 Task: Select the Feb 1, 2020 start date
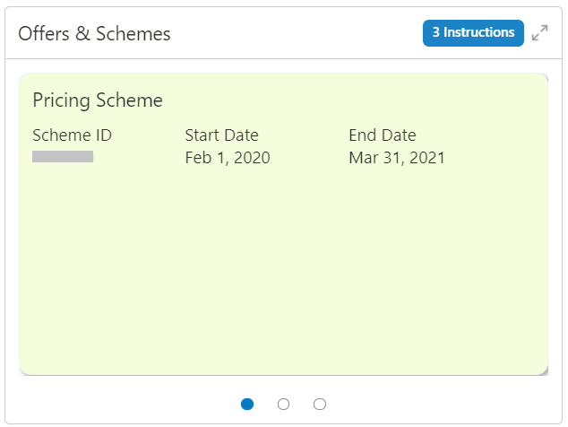click(228, 158)
